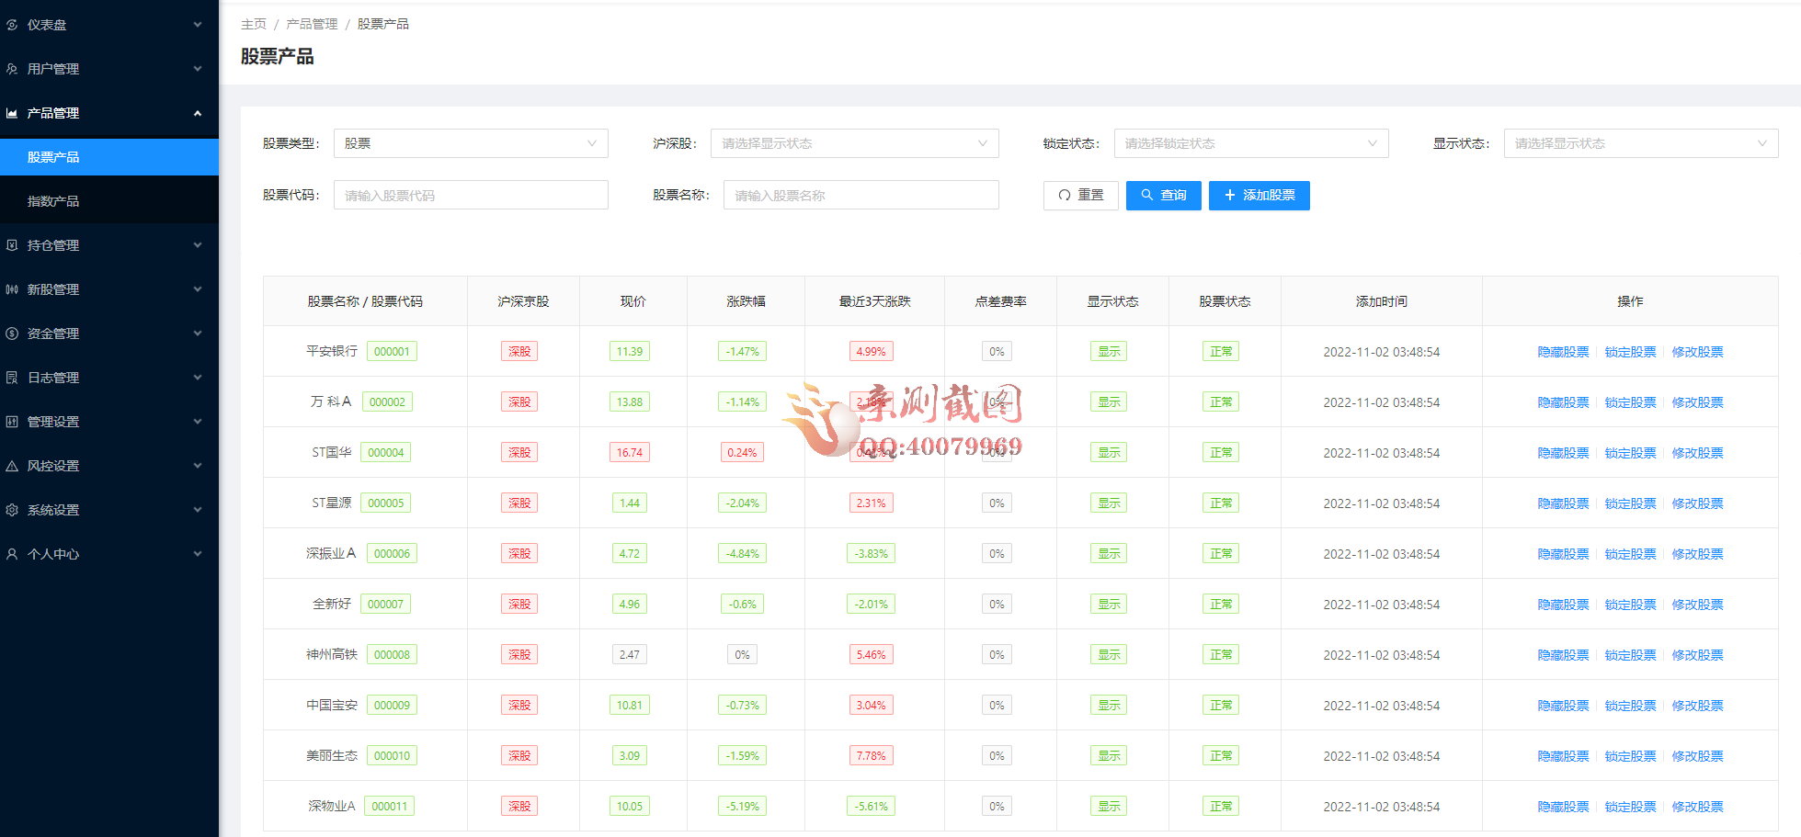Click the 个人中心 sidebar icon
Viewport: 1801px width, 837px height.
click(12, 554)
